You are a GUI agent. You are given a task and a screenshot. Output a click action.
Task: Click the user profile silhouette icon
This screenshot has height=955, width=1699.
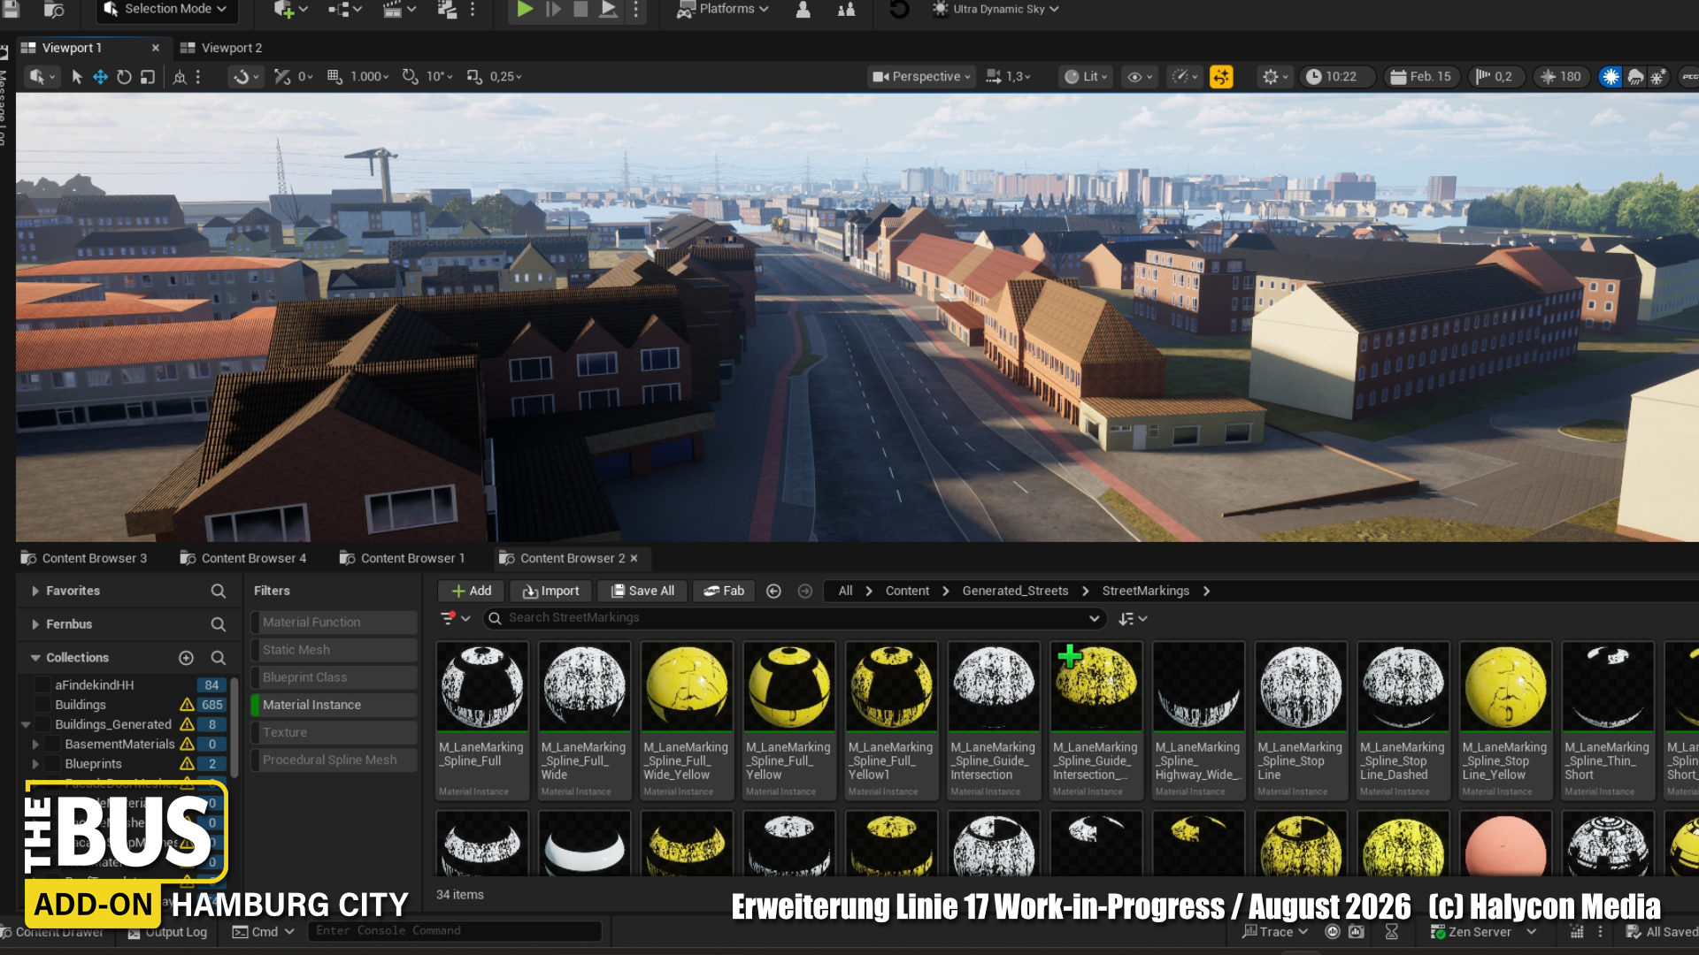pos(803,9)
